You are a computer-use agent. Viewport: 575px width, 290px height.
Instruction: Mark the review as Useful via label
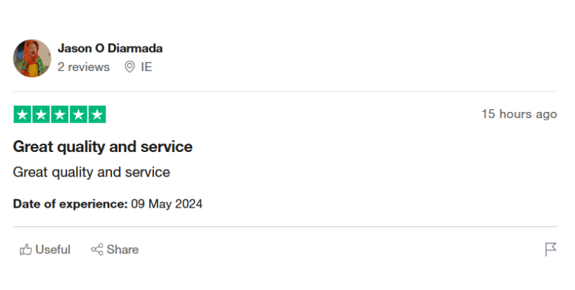(53, 249)
